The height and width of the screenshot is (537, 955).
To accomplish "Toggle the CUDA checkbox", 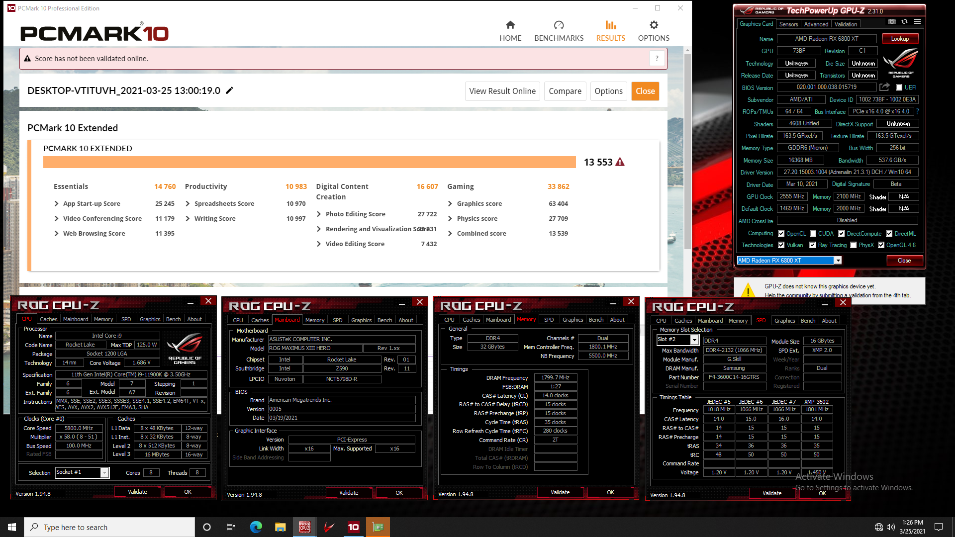I will (813, 234).
